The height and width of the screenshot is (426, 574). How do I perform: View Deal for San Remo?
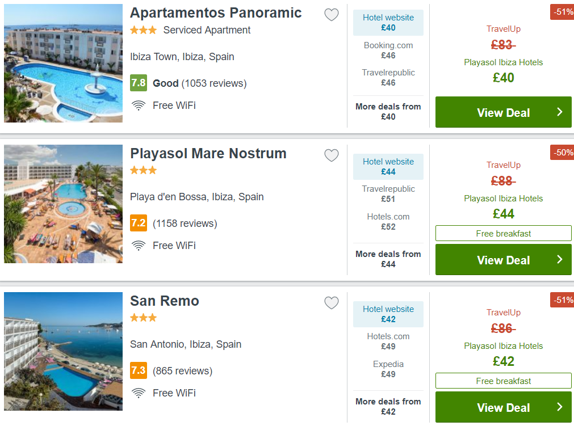504,407
